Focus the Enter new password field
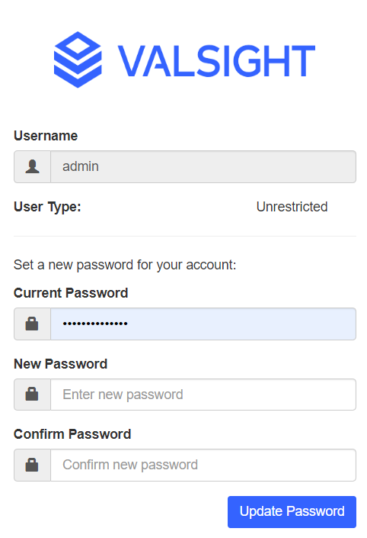Screen dimensions: 367x538 coord(203,395)
